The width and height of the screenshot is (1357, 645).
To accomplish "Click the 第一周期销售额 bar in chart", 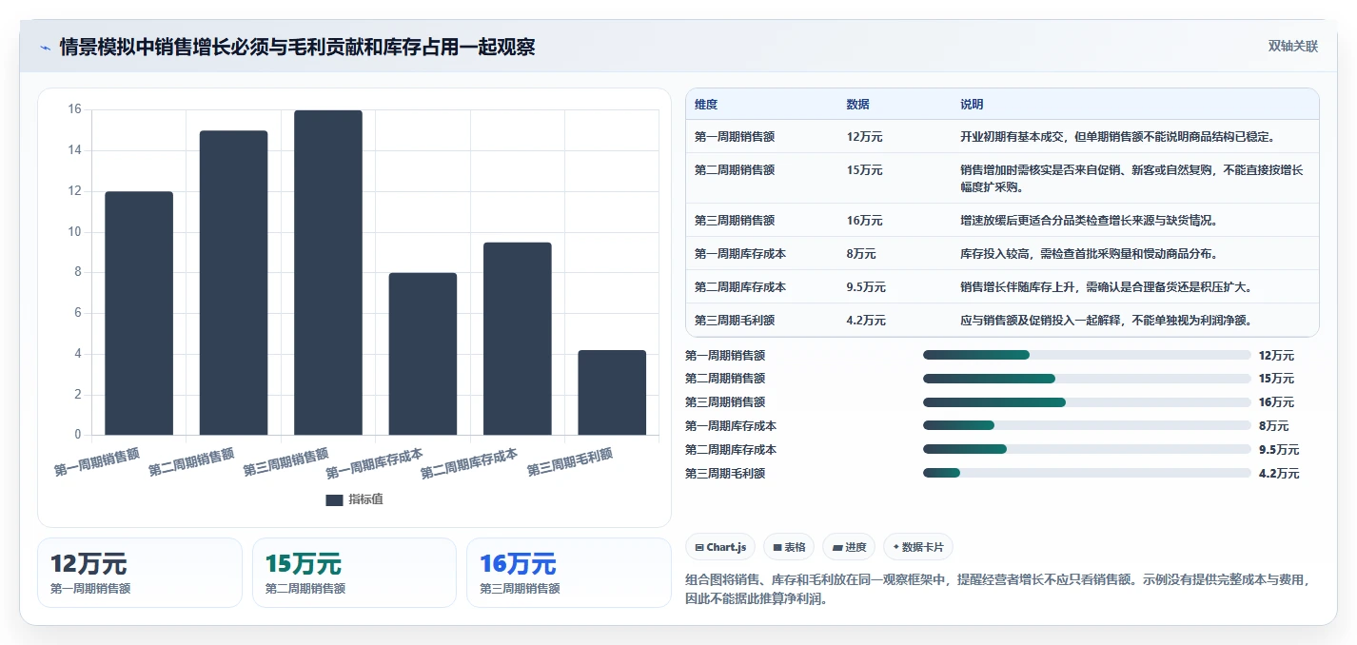I will click(x=139, y=313).
